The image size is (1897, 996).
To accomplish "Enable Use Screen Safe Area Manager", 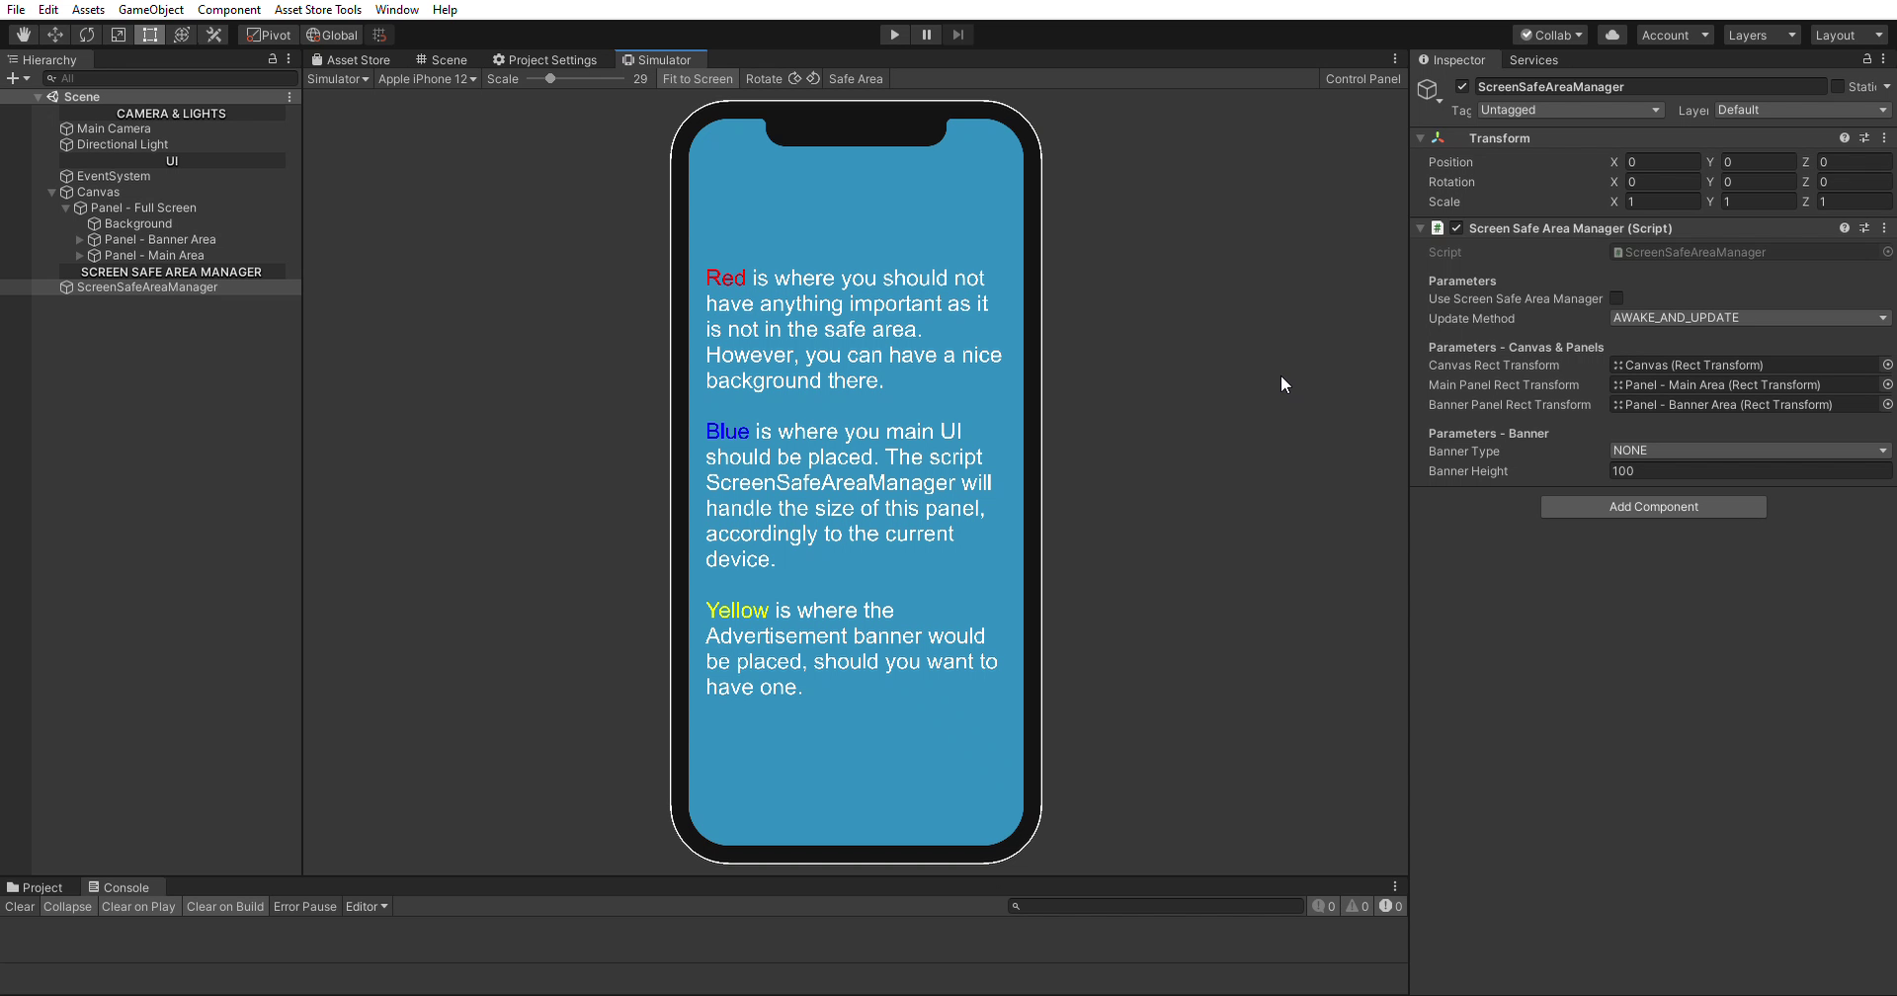I will click(1616, 298).
